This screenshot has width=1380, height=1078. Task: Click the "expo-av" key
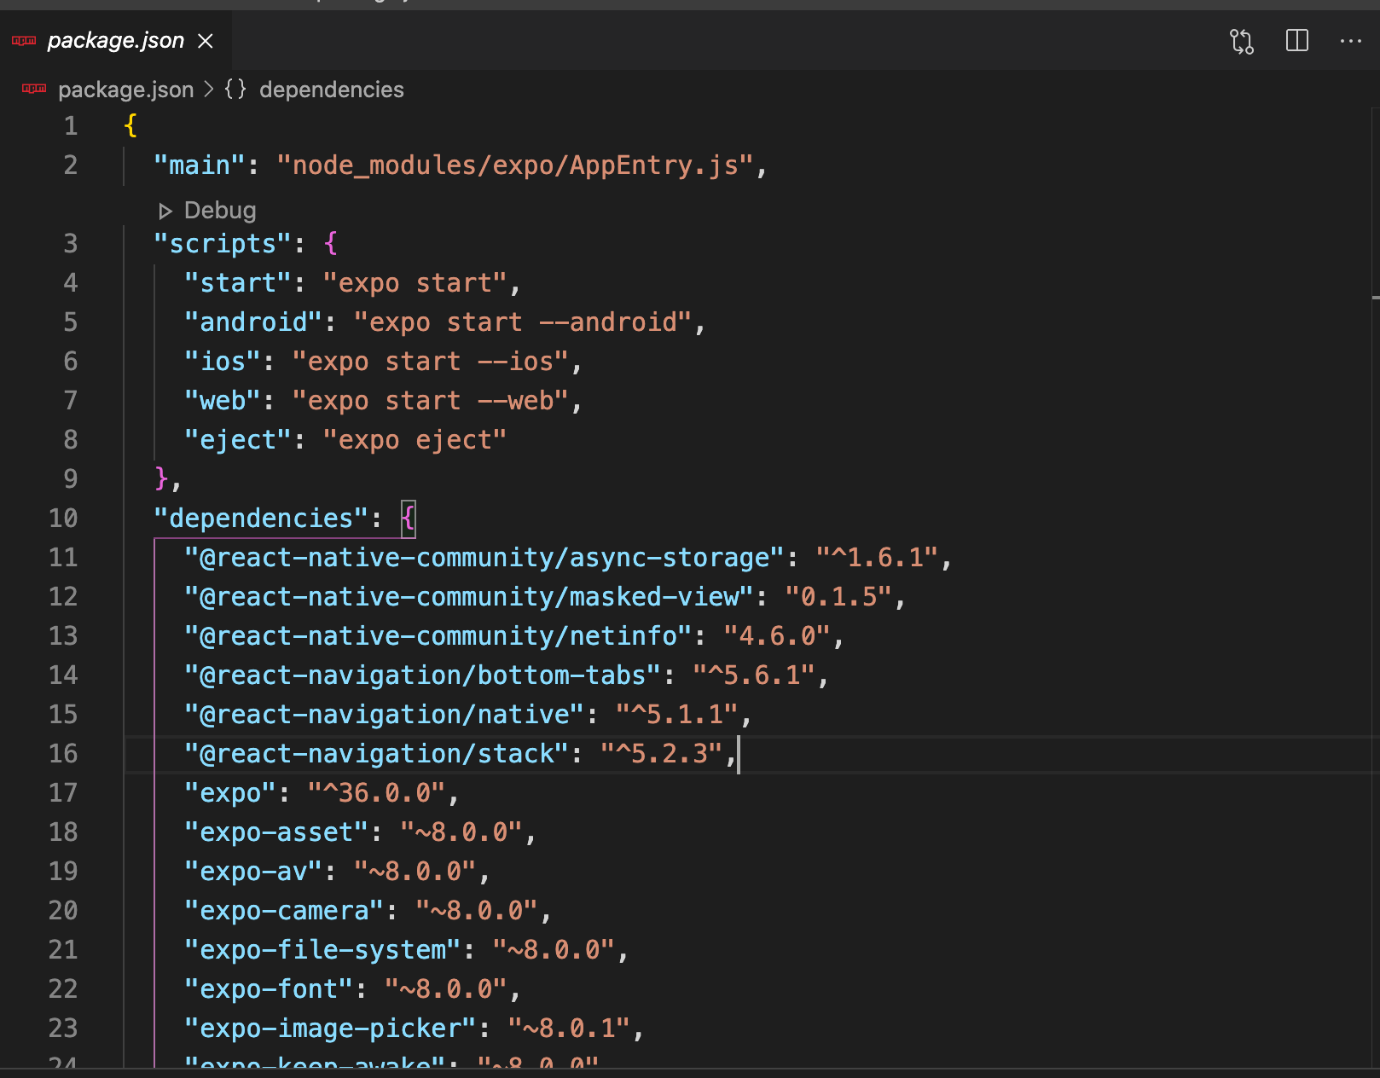coord(254,871)
